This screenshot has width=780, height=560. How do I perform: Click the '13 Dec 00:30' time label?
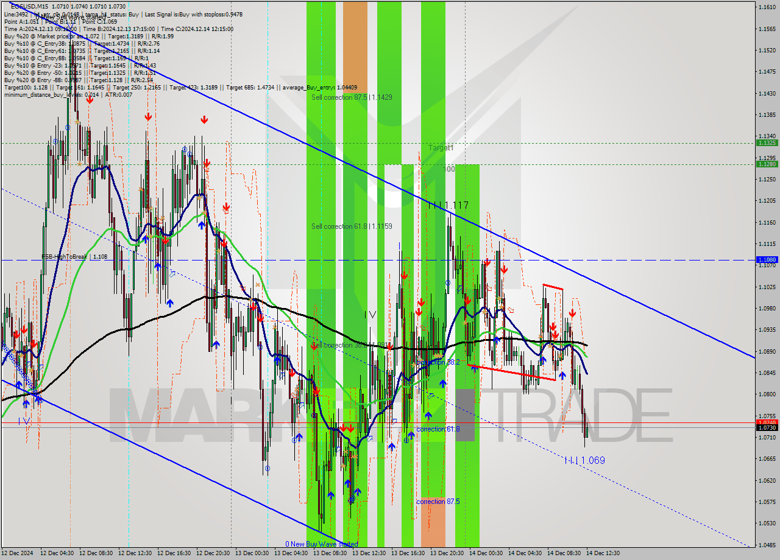(x=252, y=553)
